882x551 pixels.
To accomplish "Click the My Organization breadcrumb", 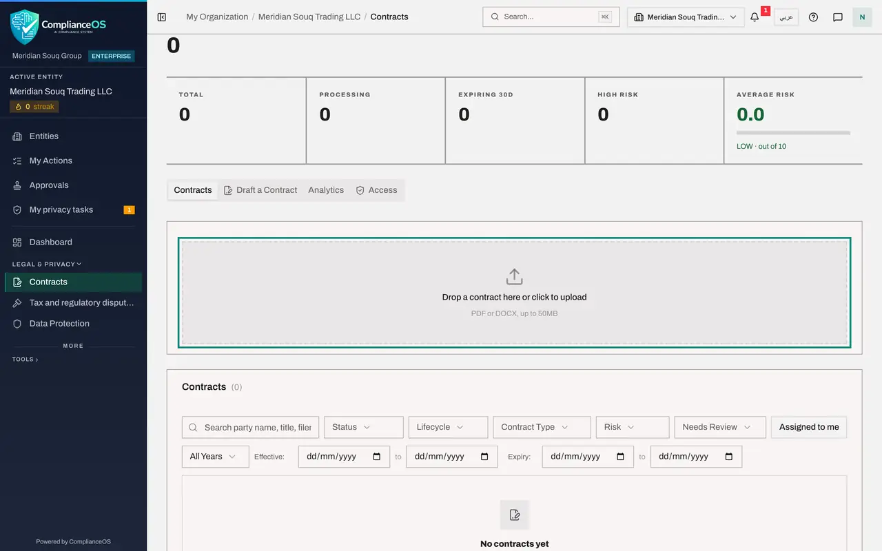I will click(x=217, y=17).
